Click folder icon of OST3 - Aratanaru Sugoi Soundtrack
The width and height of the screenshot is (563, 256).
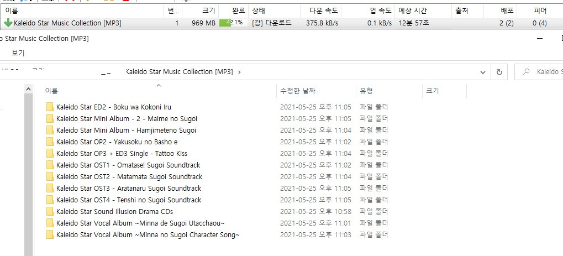pyautogui.click(x=50, y=189)
